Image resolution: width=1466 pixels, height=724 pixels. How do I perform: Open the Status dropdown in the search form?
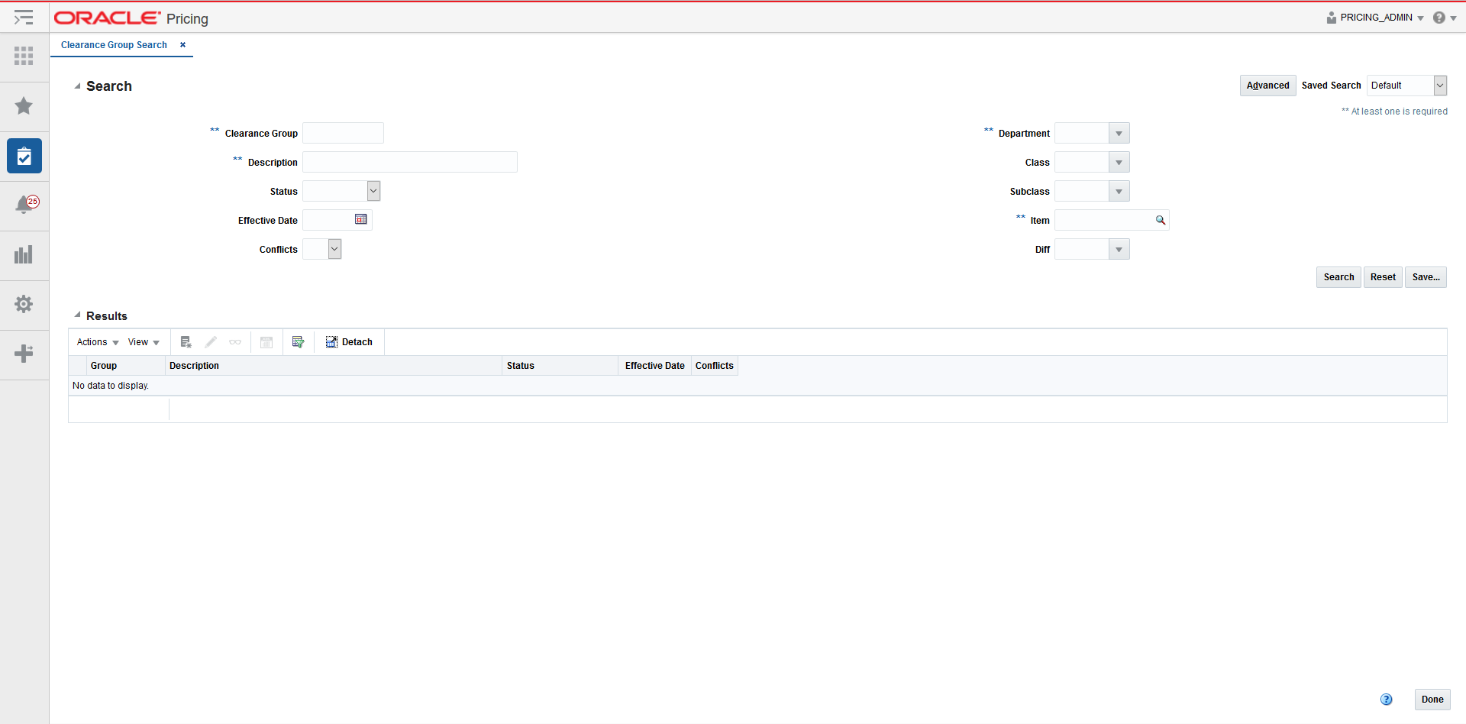coord(373,190)
